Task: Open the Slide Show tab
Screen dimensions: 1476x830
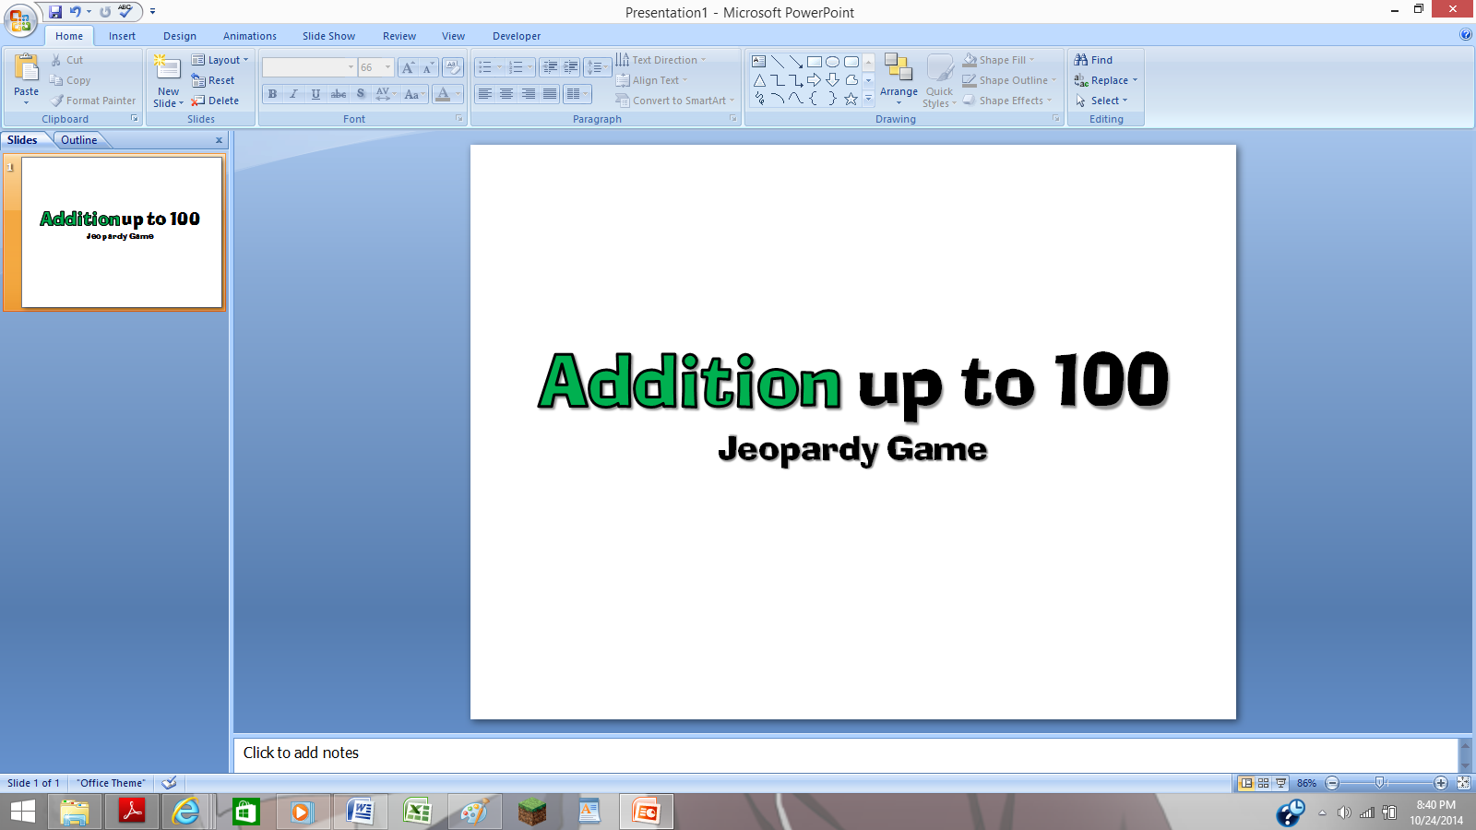Action: point(328,36)
